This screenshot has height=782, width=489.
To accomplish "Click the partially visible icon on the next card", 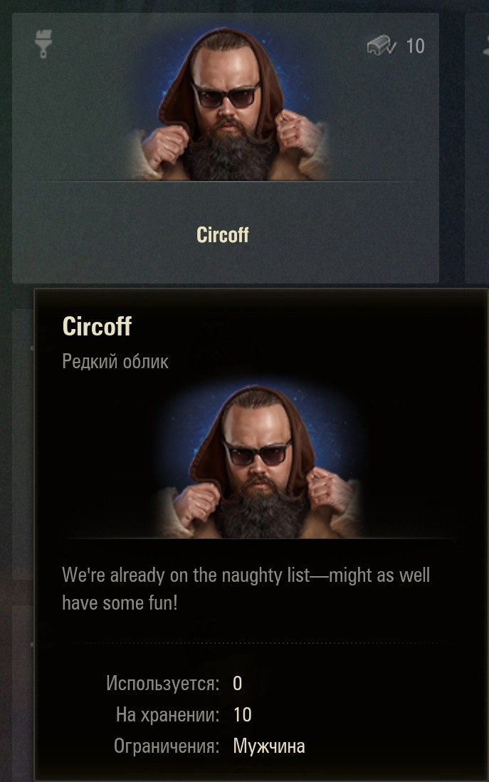I will (485, 45).
